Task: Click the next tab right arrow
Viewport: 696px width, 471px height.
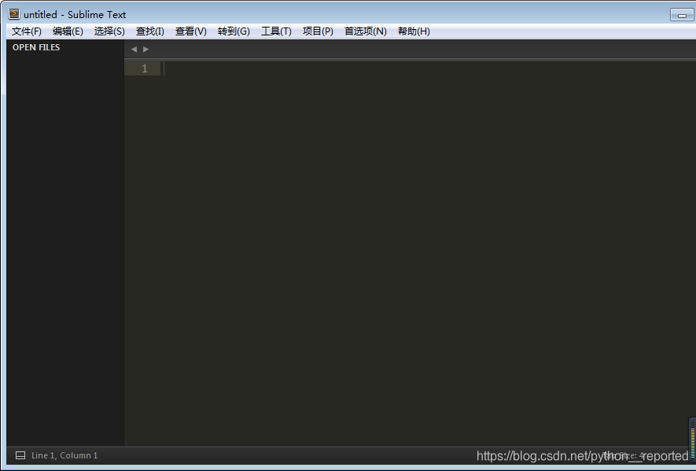Action: pyautogui.click(x=145, y=50)
